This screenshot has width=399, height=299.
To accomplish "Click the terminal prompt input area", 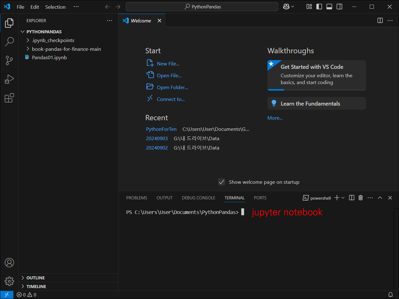I will 243,212.
